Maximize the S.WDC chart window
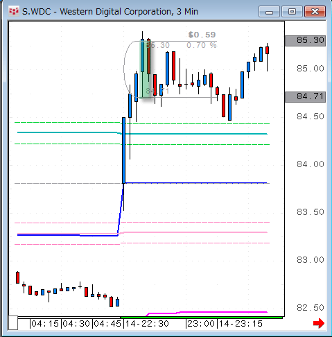Image resolution: width=332 pixels, height=337 pixels. [292, 11]
